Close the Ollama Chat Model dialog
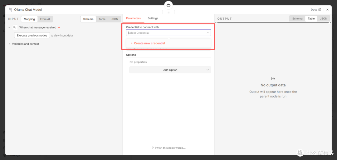This screenshot has height=160, width=337. point(327,10)
